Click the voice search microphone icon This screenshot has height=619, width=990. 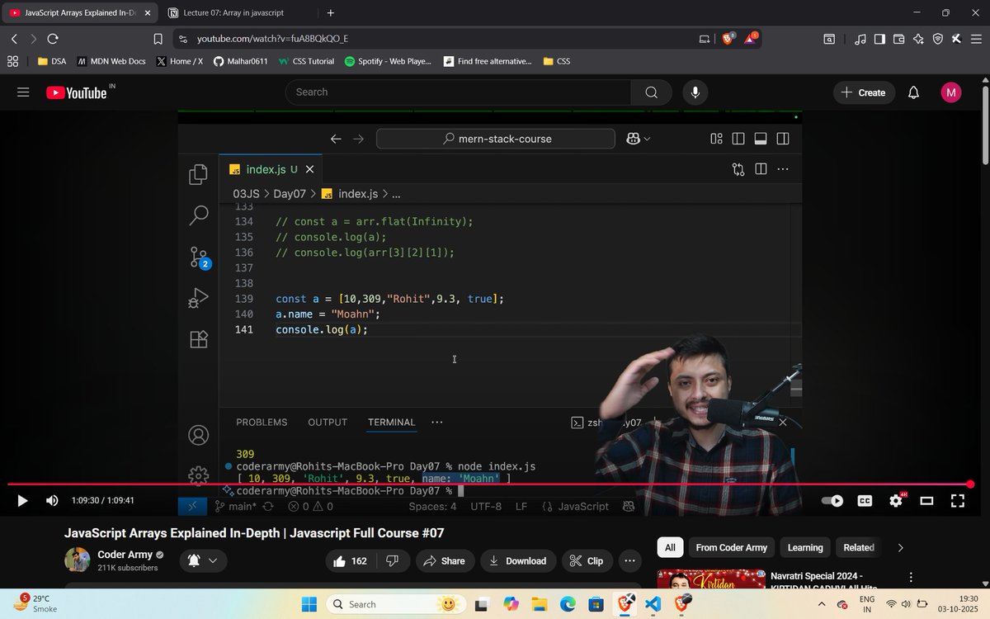(x=695, y=92)
